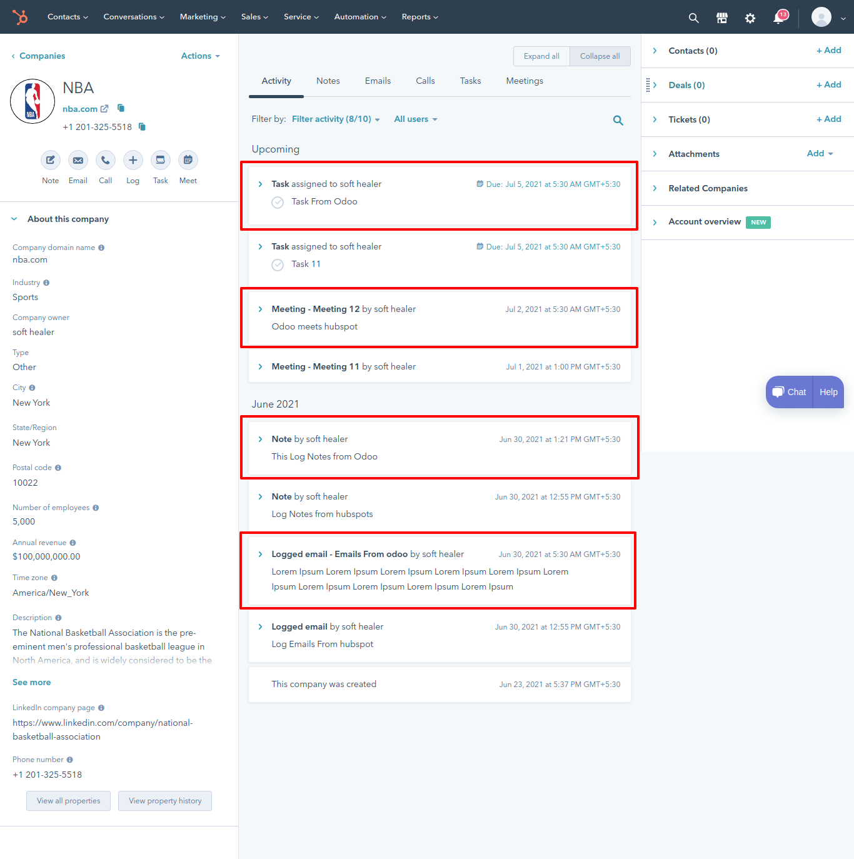Click View property history button
Image resolution: width=854 pixels, height=859 pixels.
point(165,801)
